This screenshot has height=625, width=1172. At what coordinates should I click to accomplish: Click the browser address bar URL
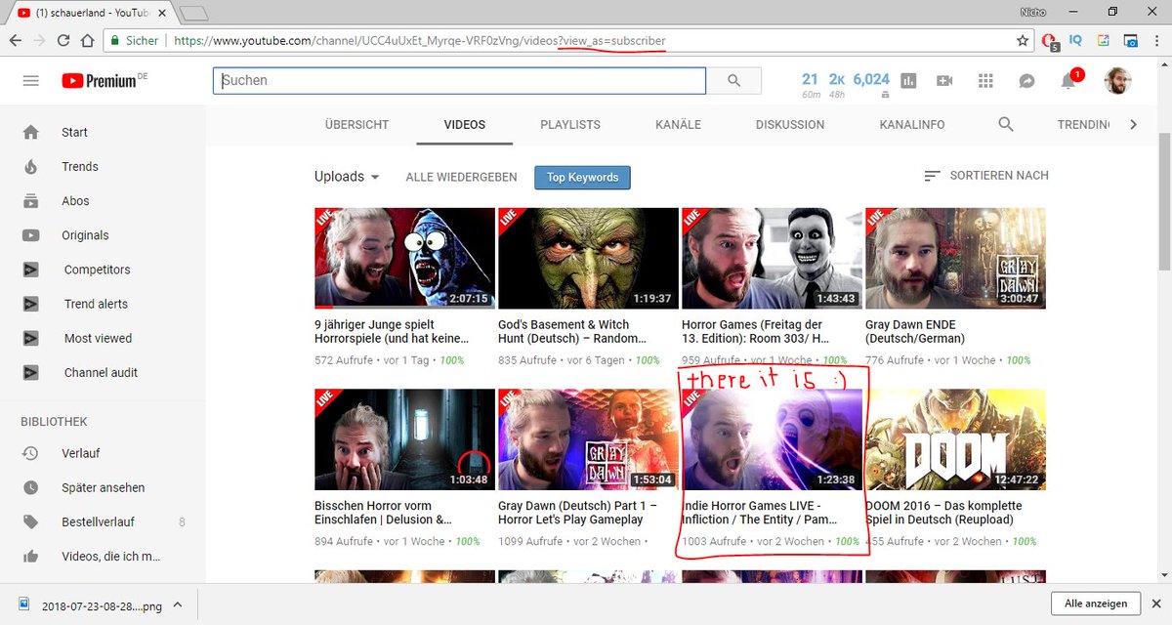(420, 41)
